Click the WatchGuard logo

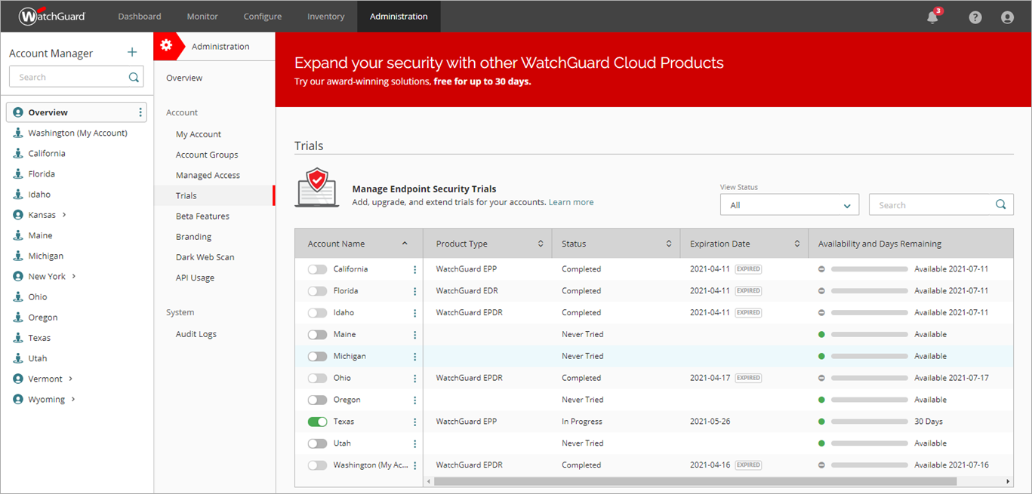52,16
